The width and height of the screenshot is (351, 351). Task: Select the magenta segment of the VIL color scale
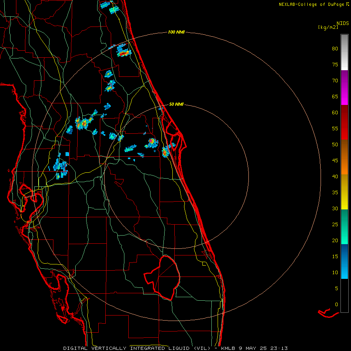tap(344, 87)
